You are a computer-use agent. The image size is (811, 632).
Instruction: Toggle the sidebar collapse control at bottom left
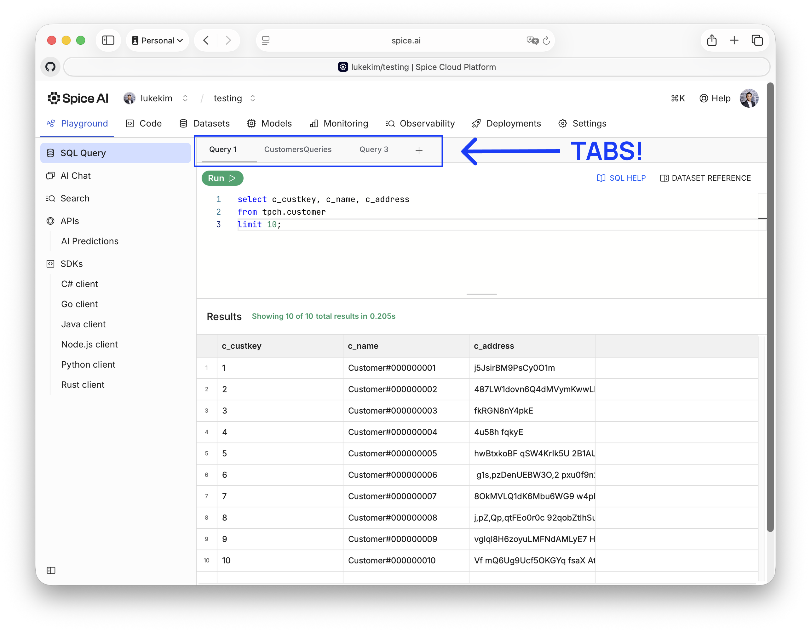click(x=51, y=570)
